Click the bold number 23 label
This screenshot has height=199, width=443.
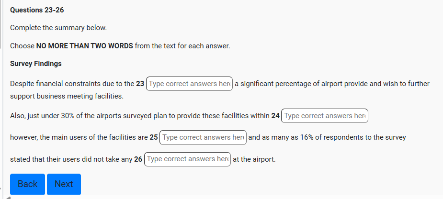(140, 84)
